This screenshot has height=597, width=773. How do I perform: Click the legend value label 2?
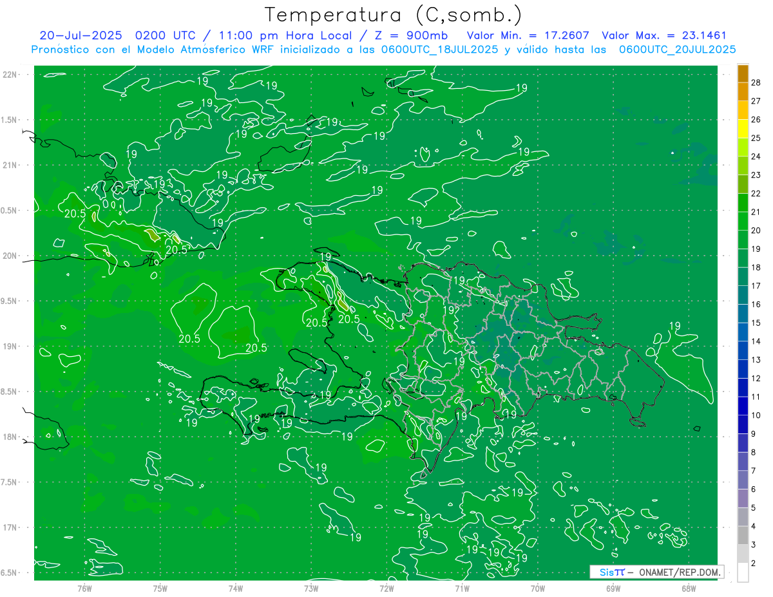point(754,564)
